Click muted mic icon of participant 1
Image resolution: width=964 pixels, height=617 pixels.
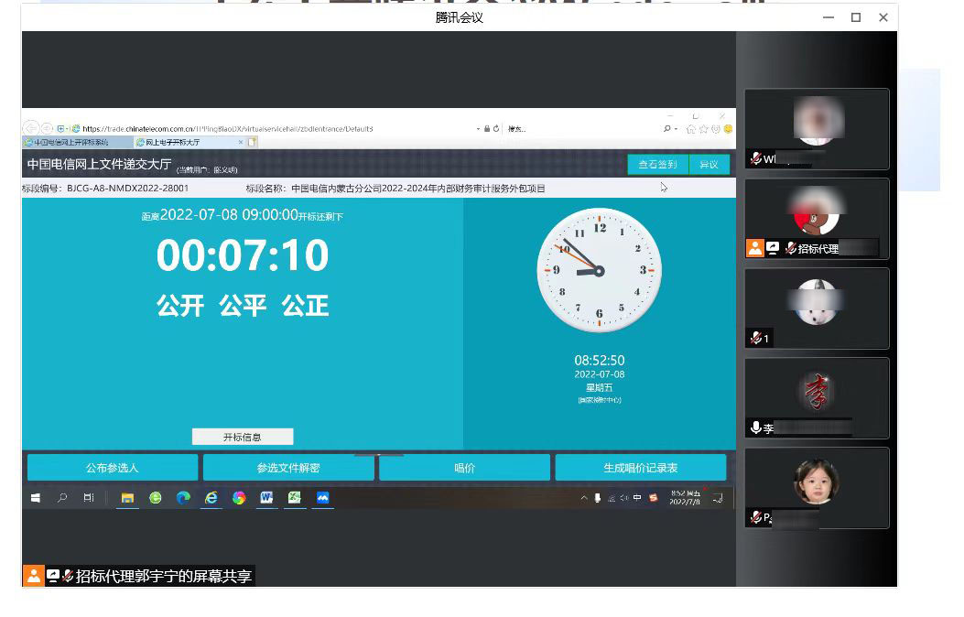tap(756, 338)
